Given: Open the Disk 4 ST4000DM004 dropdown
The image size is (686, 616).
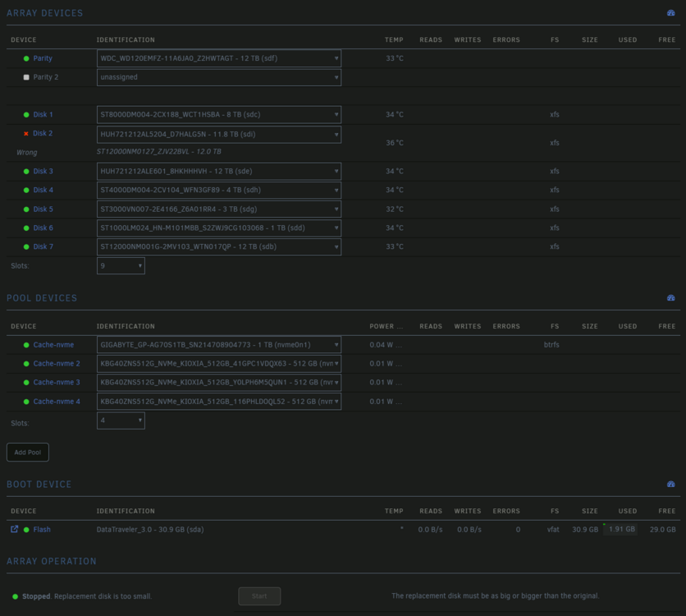Looking at the screenshot, I should 219,190.
